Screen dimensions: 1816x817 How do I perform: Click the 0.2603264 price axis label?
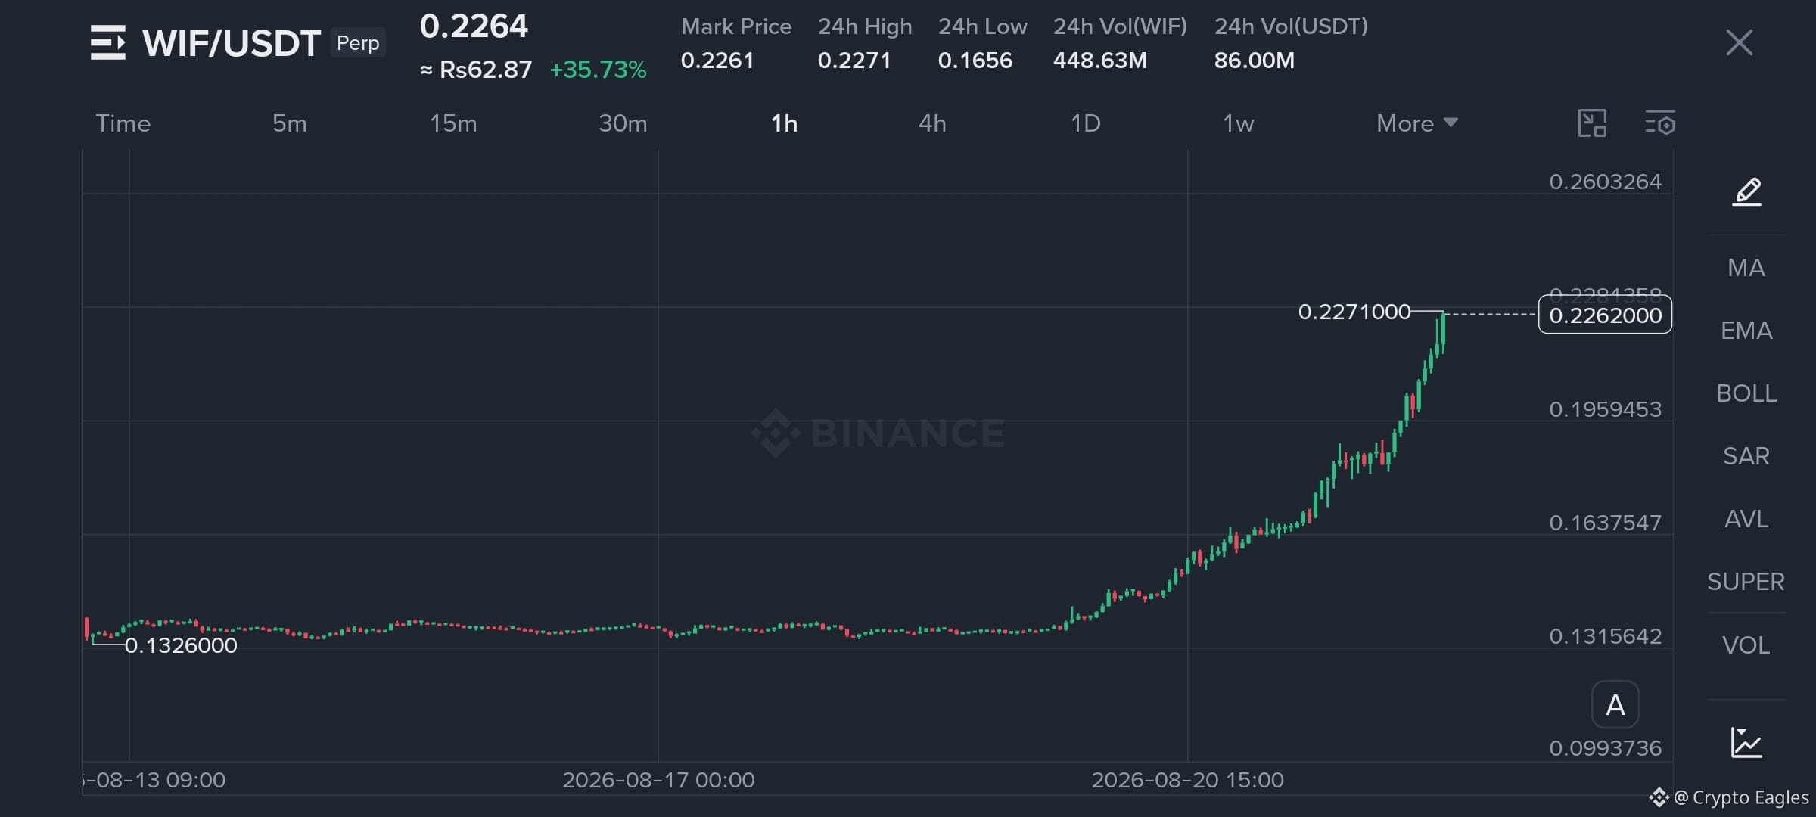pos(1606,182)
